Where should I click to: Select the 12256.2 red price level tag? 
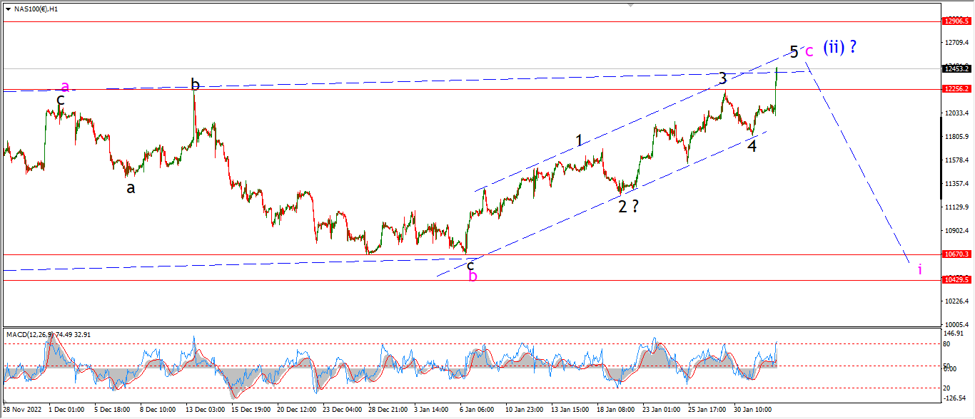tap(956, 89)
